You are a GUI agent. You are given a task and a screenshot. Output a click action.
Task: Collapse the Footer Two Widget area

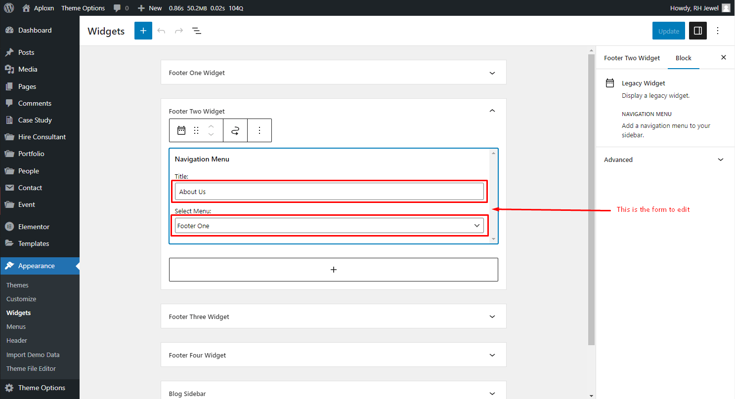click(492, 111)
